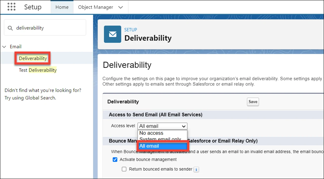
Task: Click the SETUP breadcrumb link
Action: [131, 30]
